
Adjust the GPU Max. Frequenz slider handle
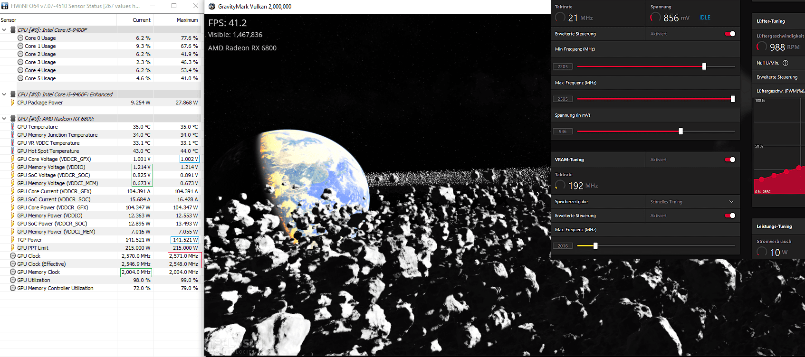point(733,99)
